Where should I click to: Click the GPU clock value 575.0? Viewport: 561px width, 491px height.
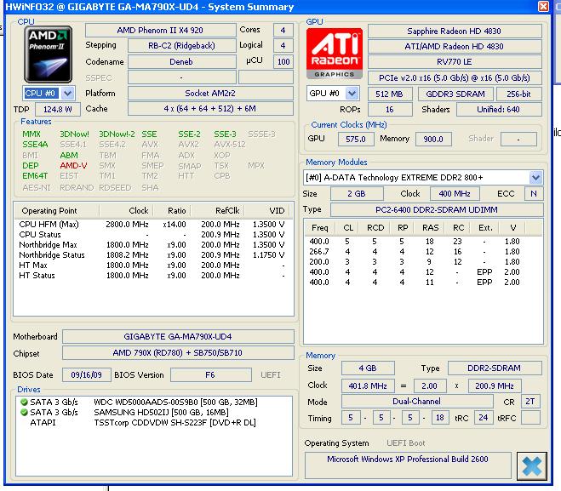tap(356, 139)
